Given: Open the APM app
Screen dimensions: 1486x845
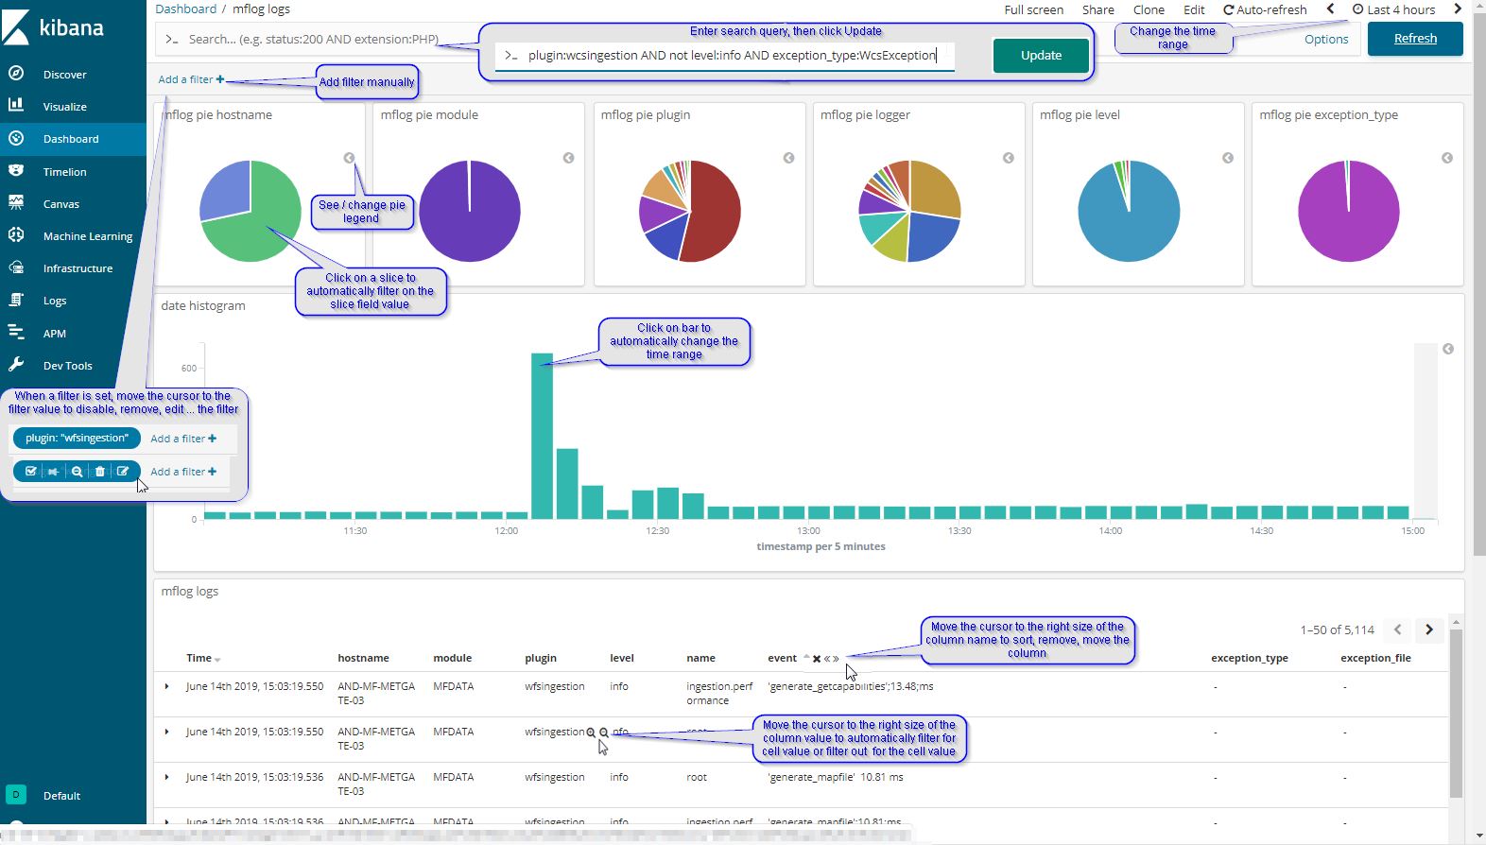Looking at the screenshot, I should (x=55, y=334).
